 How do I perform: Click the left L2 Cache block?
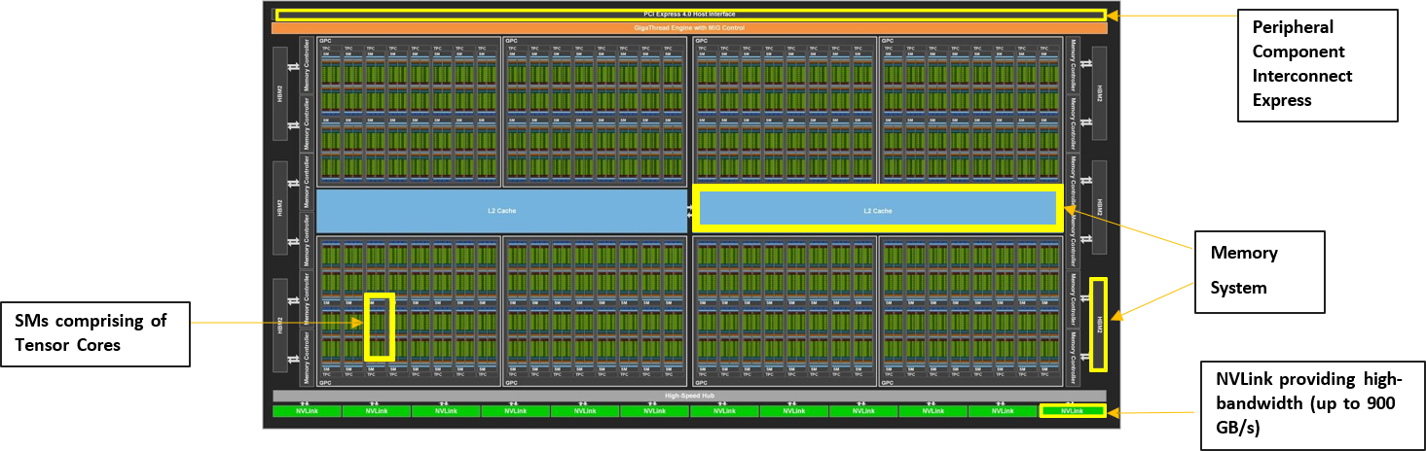[x=502, y=211]
